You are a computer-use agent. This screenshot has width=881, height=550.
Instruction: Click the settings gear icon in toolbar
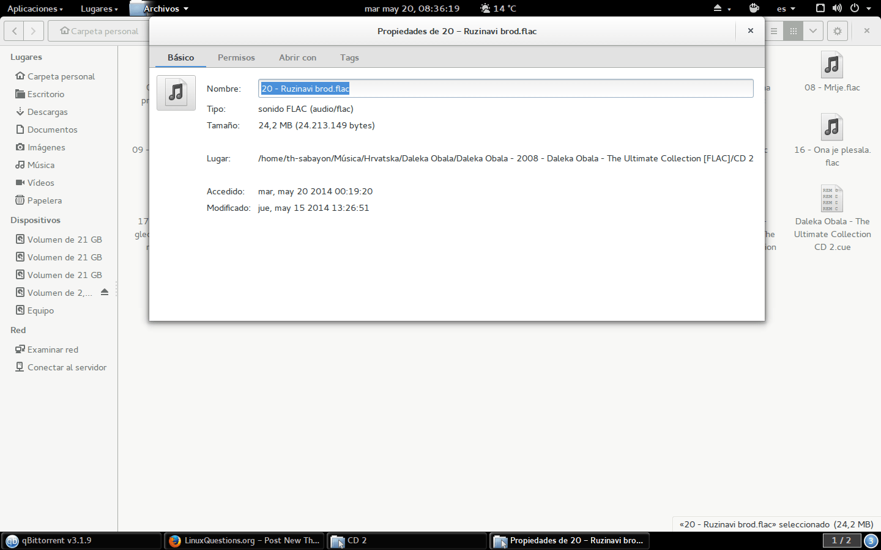coord(837,31)
